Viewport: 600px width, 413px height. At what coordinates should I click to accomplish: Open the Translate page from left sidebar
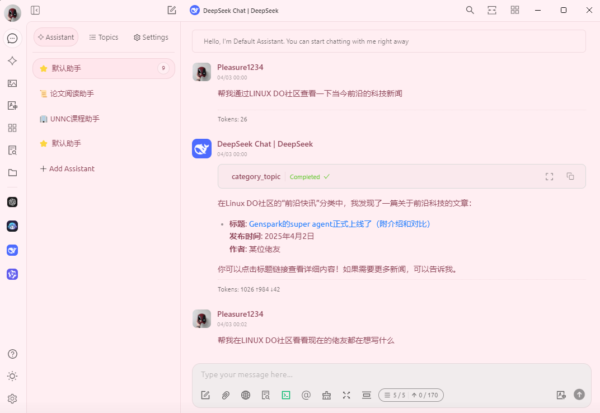(12, 106)
